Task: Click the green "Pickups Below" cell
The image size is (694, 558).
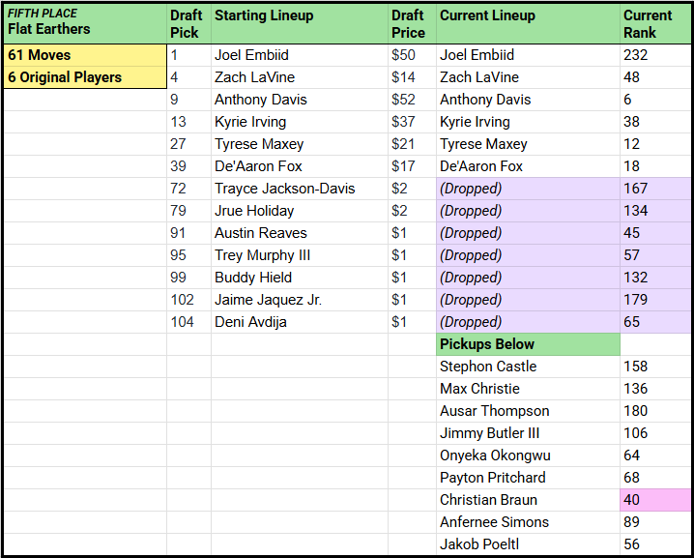Action: coord(527,344)
